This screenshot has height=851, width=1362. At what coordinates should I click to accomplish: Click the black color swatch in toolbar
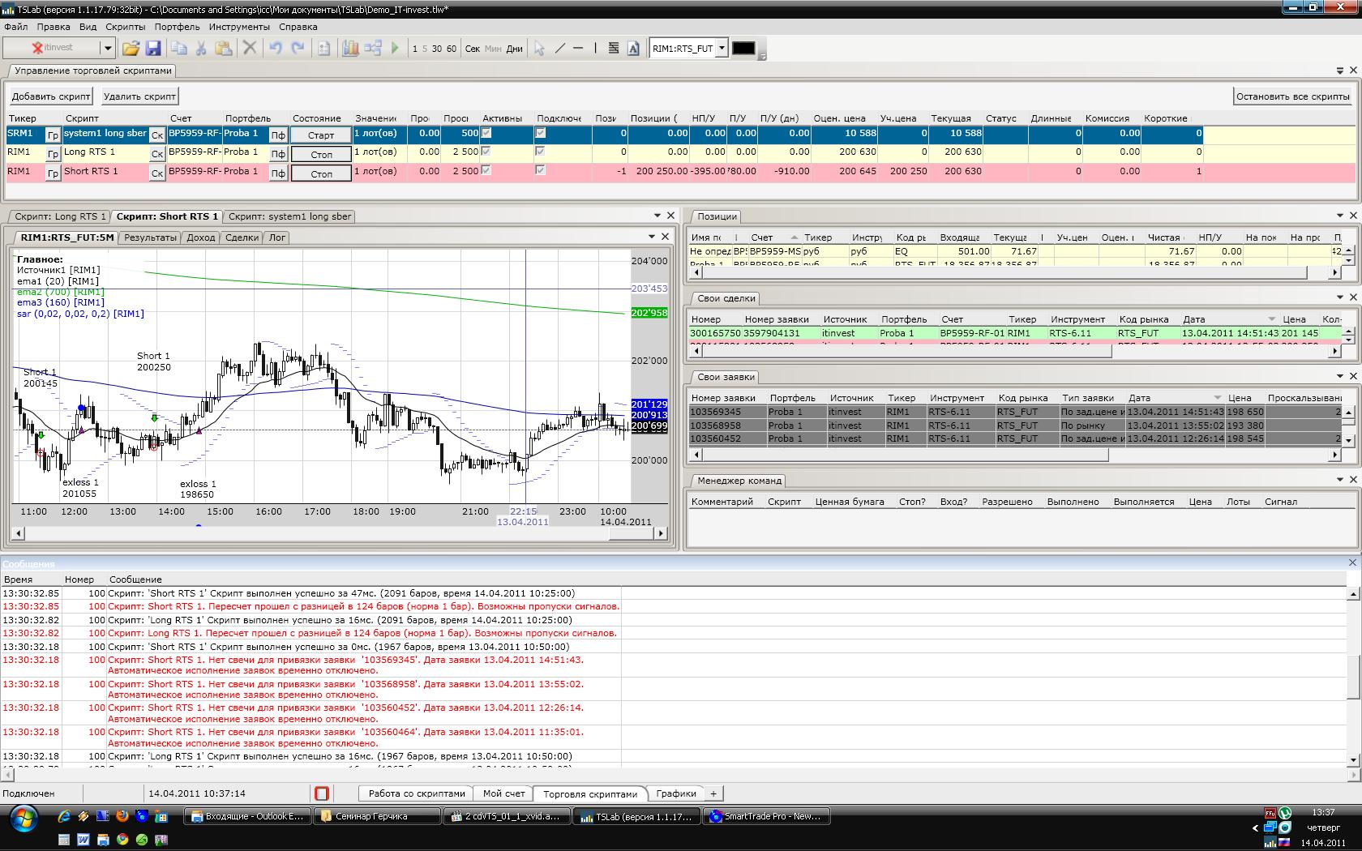[x=743, y=49]
